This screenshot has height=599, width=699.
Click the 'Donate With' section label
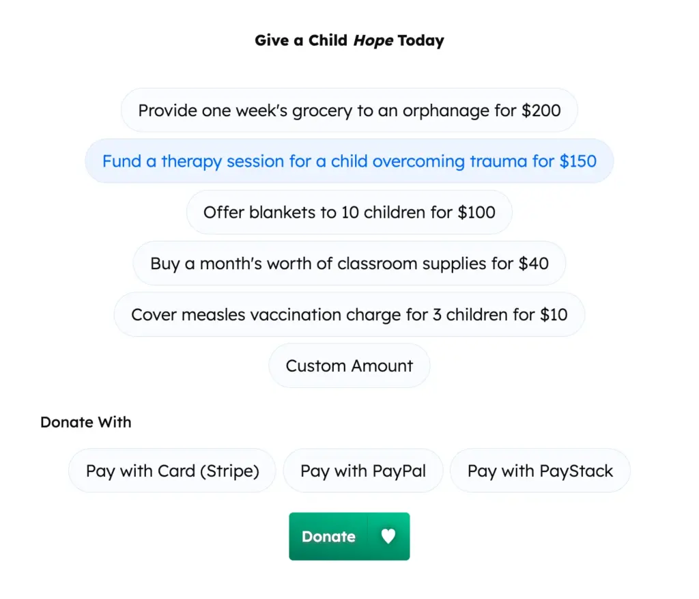coord(85,422)
